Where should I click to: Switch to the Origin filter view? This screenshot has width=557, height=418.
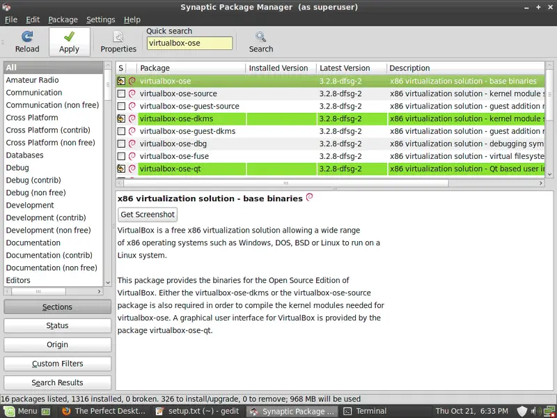57,345
